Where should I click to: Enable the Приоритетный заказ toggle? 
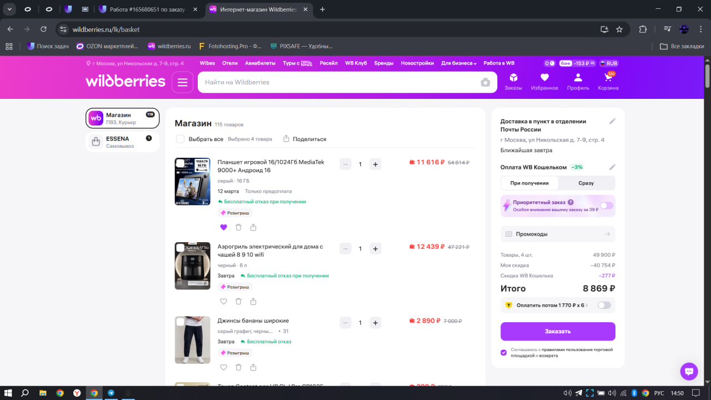(x=605, y=206)
